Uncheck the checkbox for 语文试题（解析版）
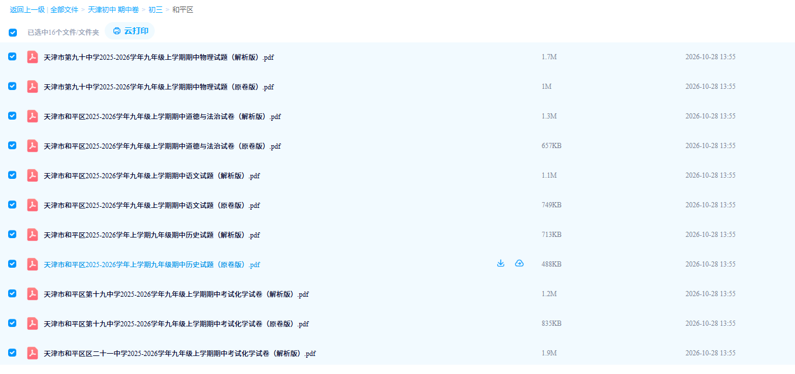This screenshot has width=795, height=374. point(12,175)
